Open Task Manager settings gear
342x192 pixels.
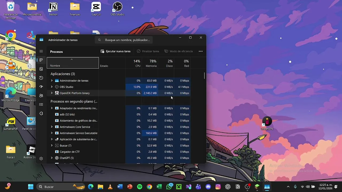pos(41,158)
